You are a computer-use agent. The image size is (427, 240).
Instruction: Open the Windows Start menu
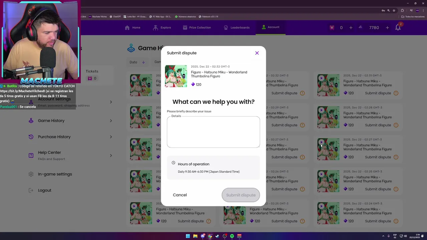point(188,236)
